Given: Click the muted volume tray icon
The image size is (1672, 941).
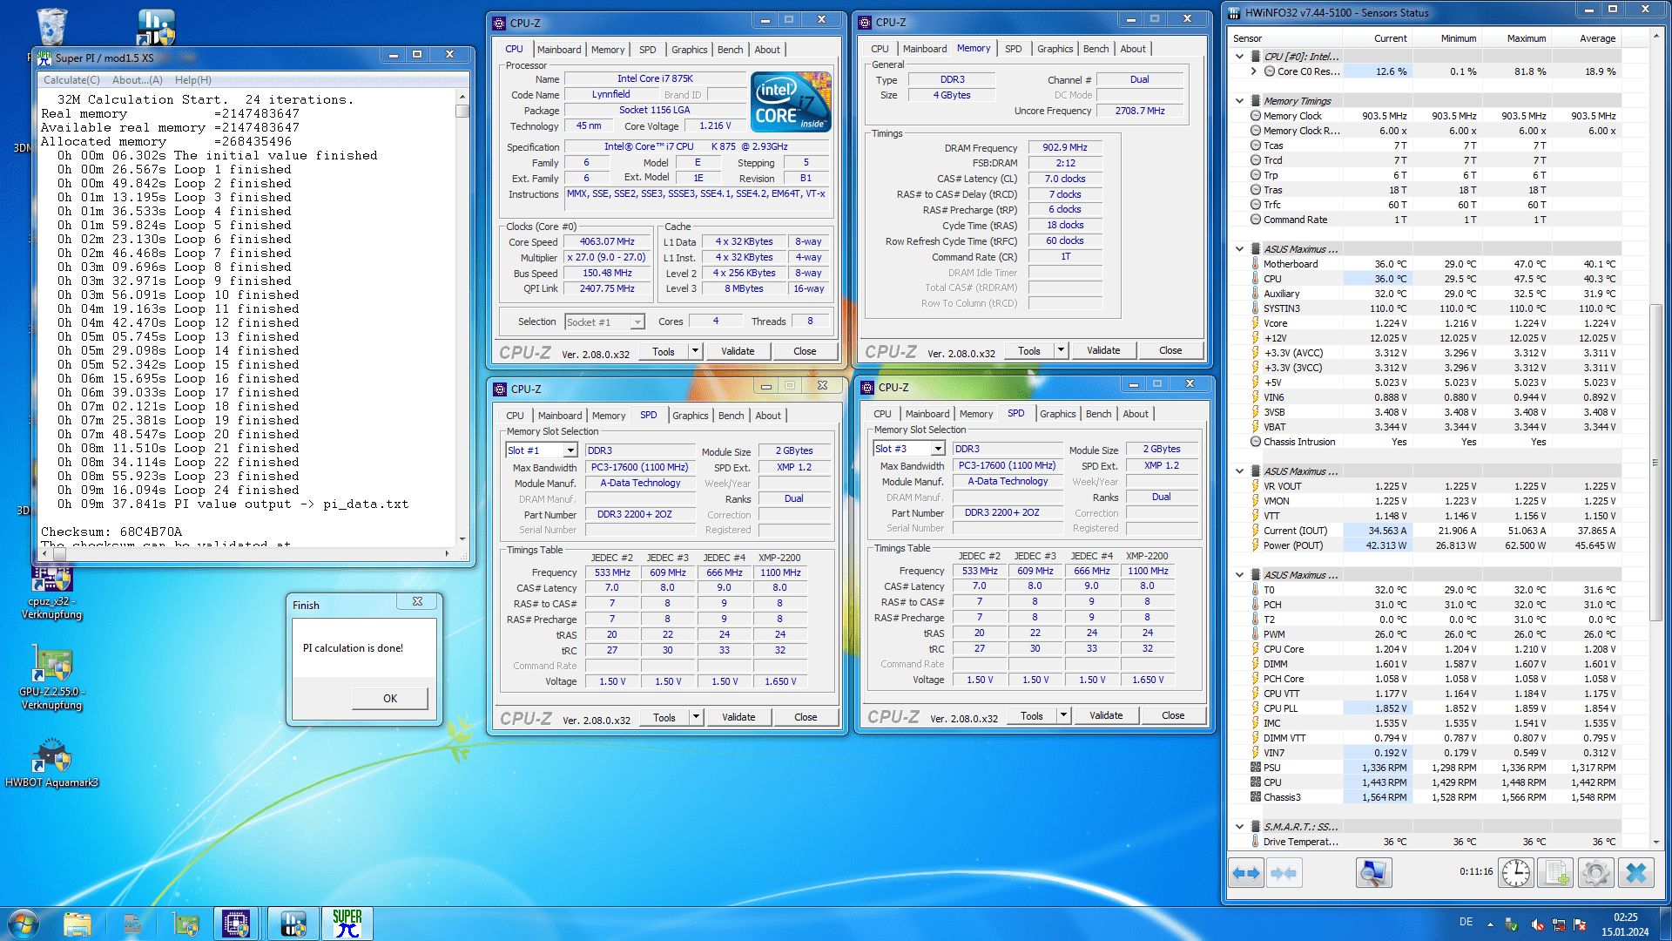Looking at the screenshot, I should (1537, 924).
